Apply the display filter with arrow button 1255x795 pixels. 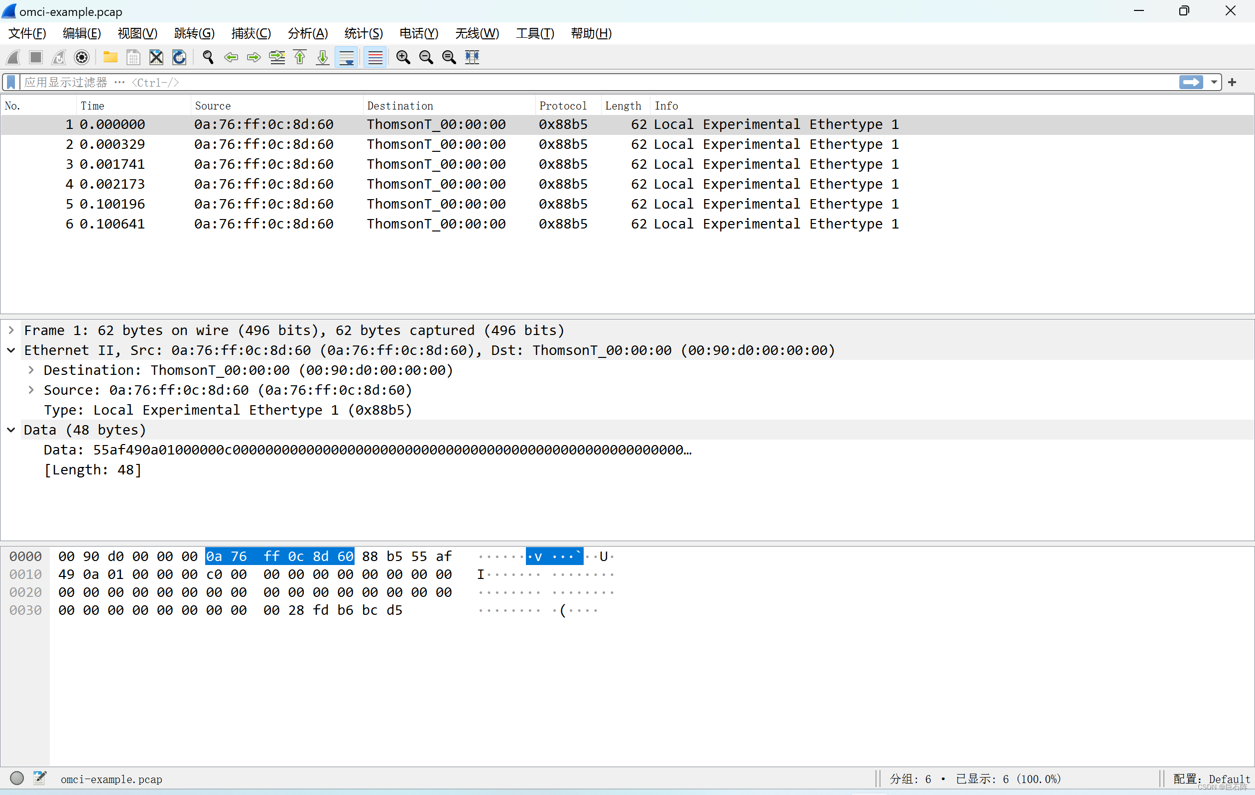(1191, 82)
